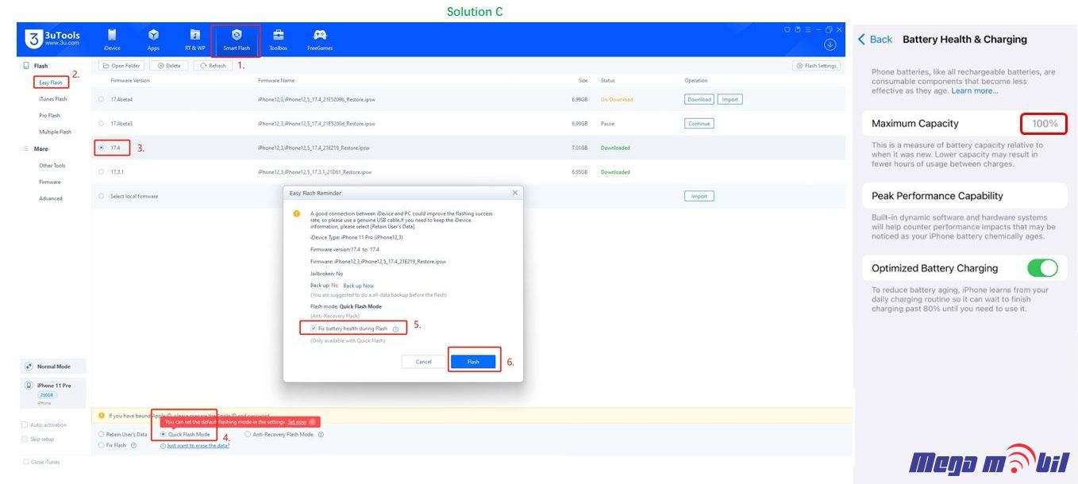Enable the Auto-activation checkbox
1078x484 pixels.
24,424
